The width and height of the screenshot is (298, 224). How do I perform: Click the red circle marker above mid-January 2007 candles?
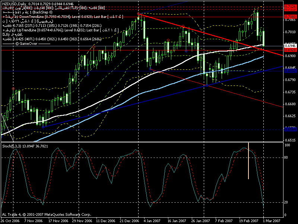168,40
